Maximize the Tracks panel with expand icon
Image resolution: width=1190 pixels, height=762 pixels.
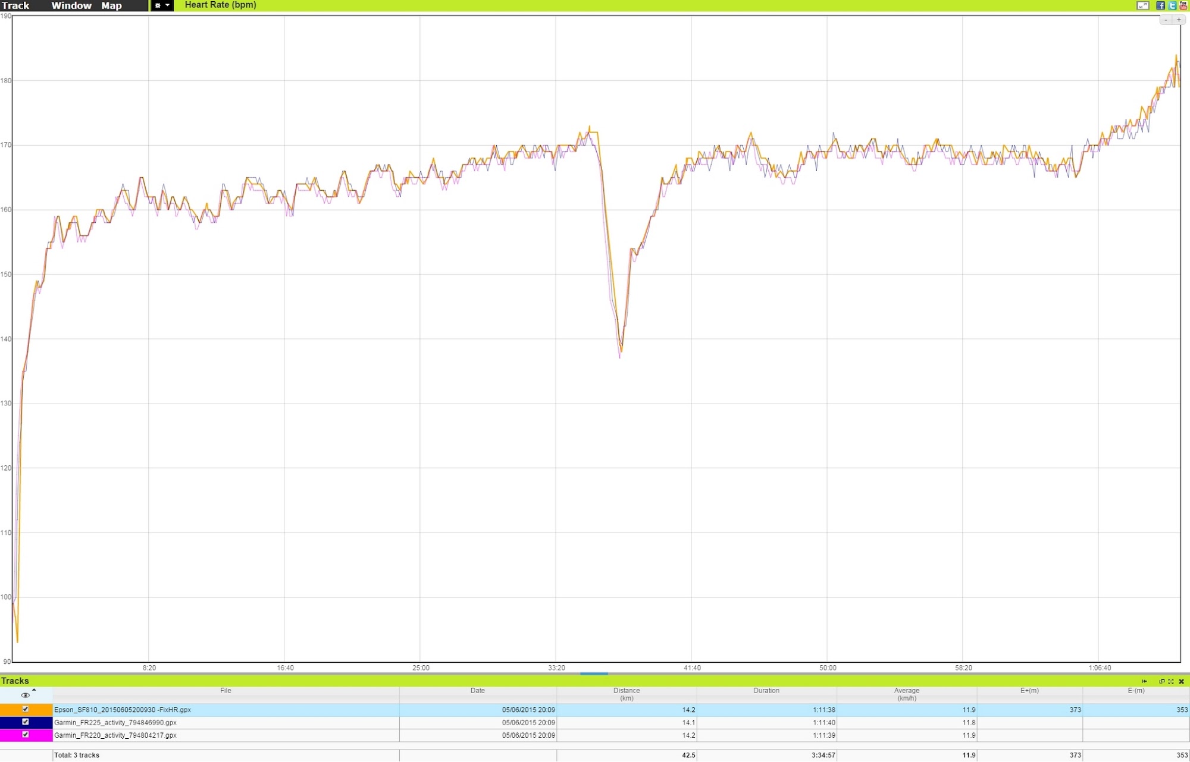pyautogui.click(x=1171, y=681)
